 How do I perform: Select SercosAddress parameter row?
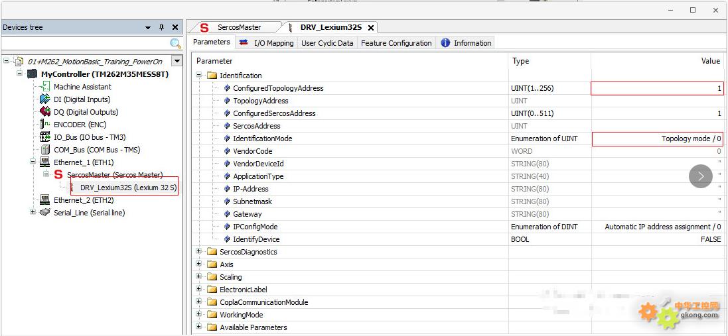click(x=457, y=126)
